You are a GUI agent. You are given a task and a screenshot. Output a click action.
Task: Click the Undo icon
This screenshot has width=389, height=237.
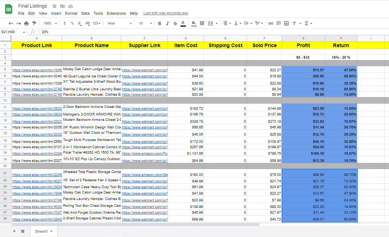[11, 23]
